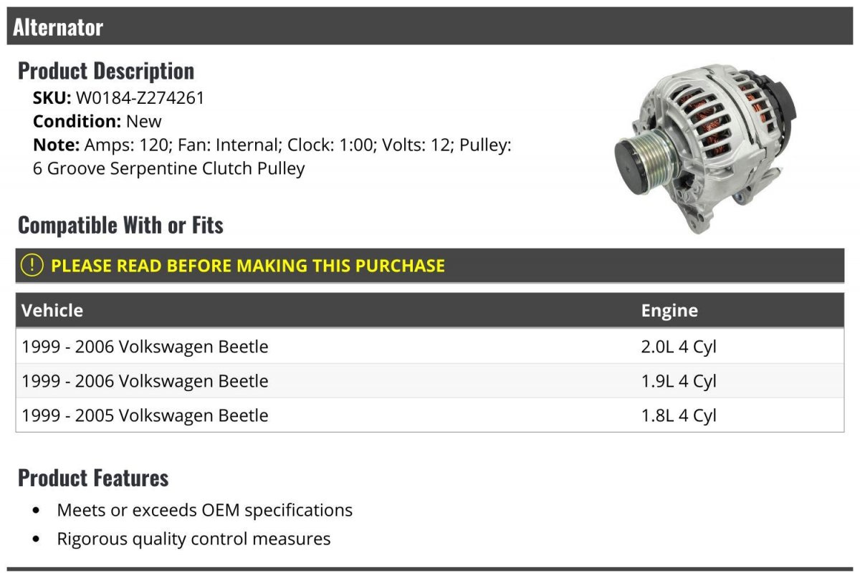
Task: Select the Compatible With or Fits heading
Action: [x=120, y=225]
